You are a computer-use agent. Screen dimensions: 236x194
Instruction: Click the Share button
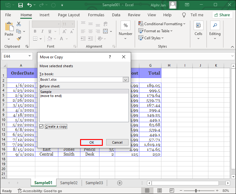pos(222,15)
